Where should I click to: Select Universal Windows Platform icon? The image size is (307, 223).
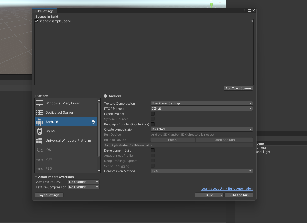click(x=40, y=141)
